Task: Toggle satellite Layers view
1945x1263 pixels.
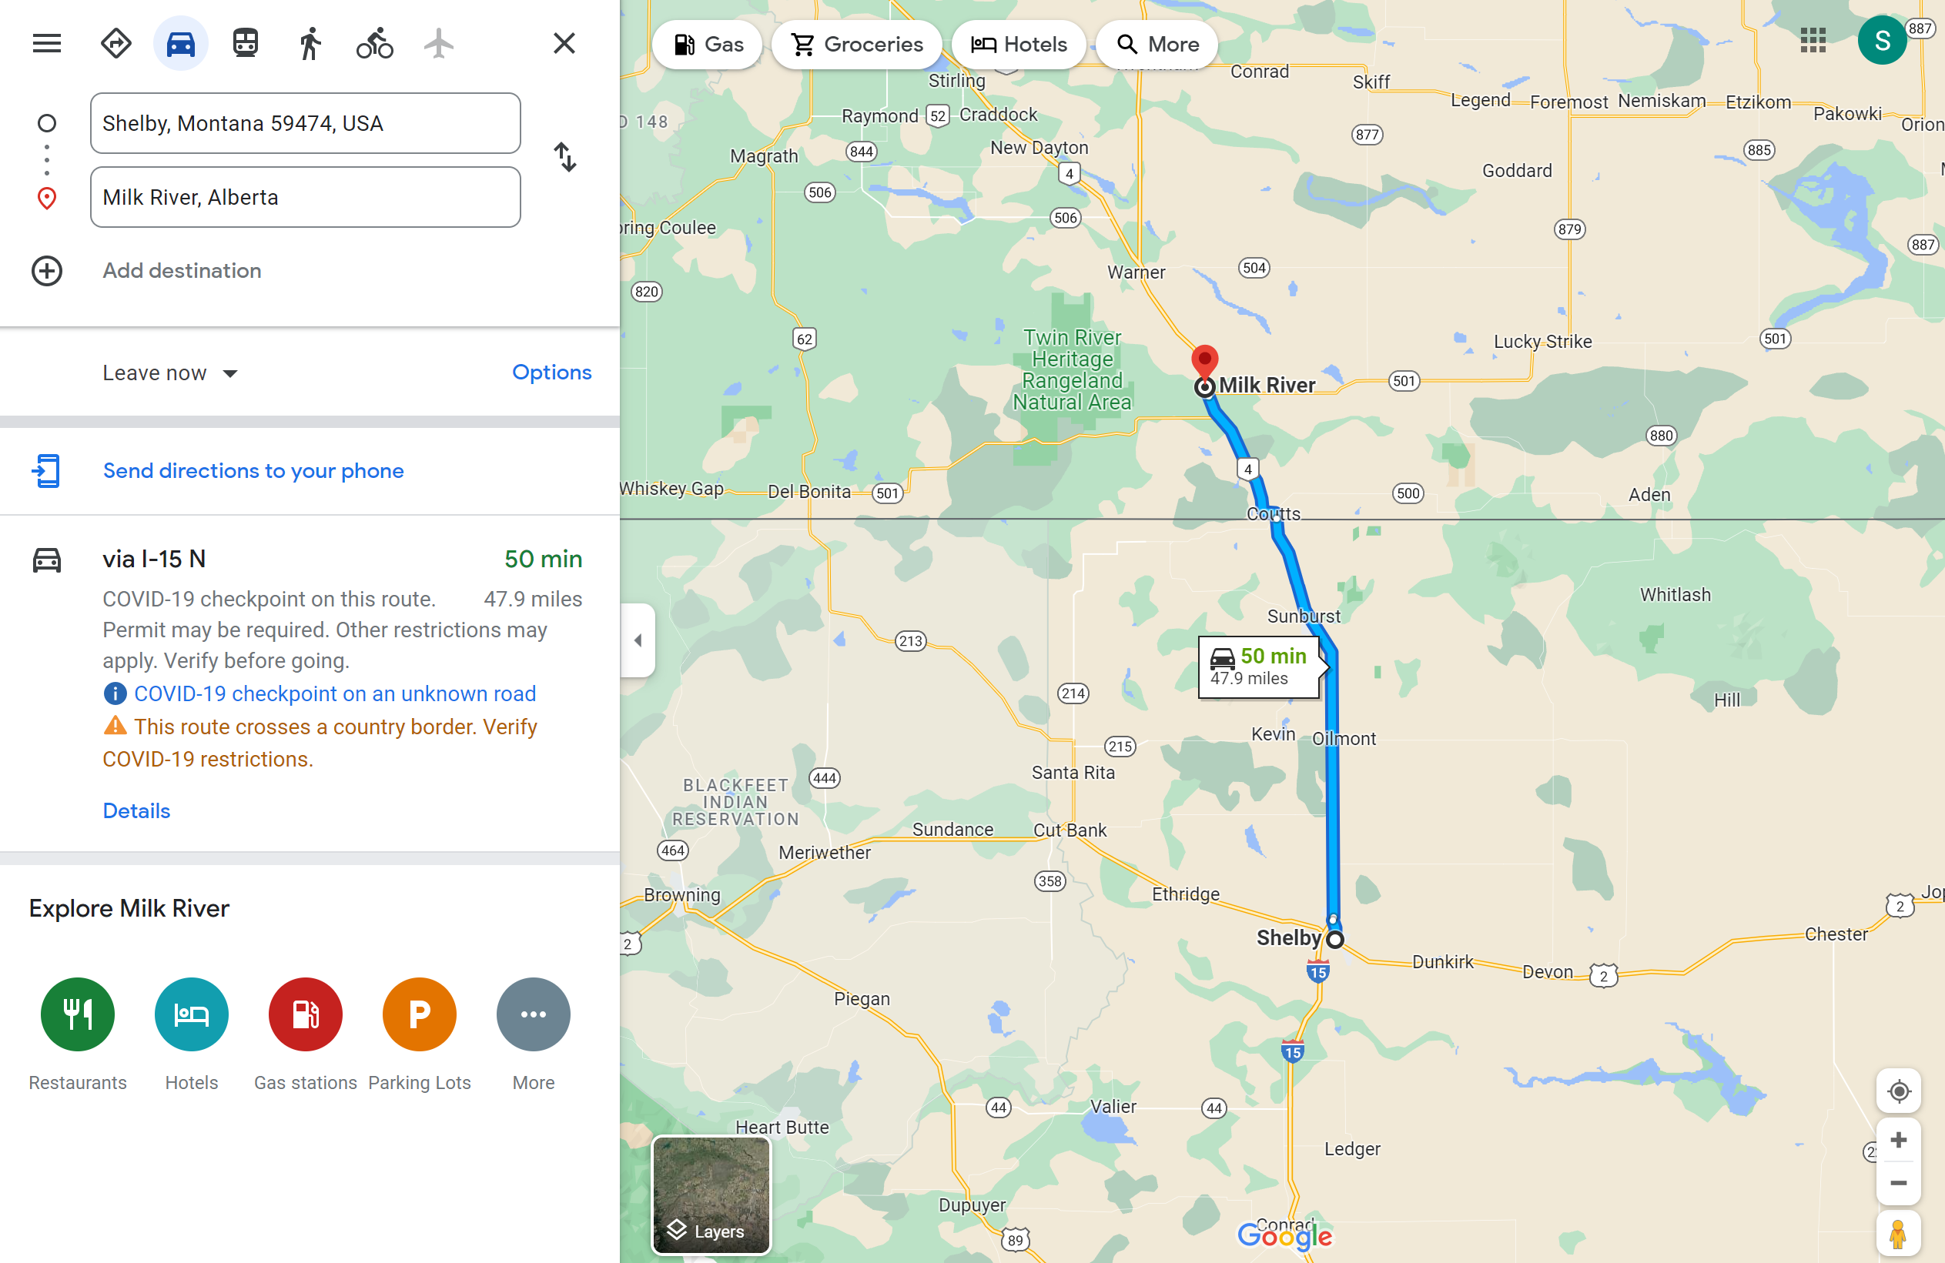Action: tap(711, 1195)
